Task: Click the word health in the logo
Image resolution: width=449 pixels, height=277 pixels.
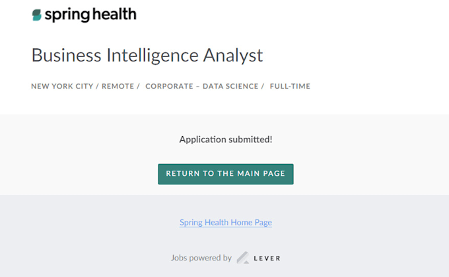Action: pyautogui.click(x=114, y=14)
